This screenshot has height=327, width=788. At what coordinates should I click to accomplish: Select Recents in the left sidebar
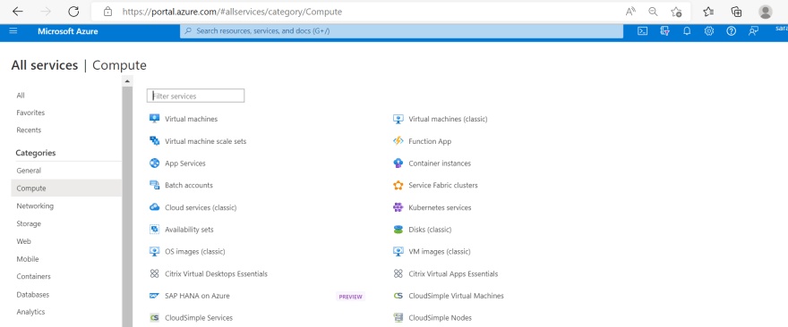coord(29,130)
